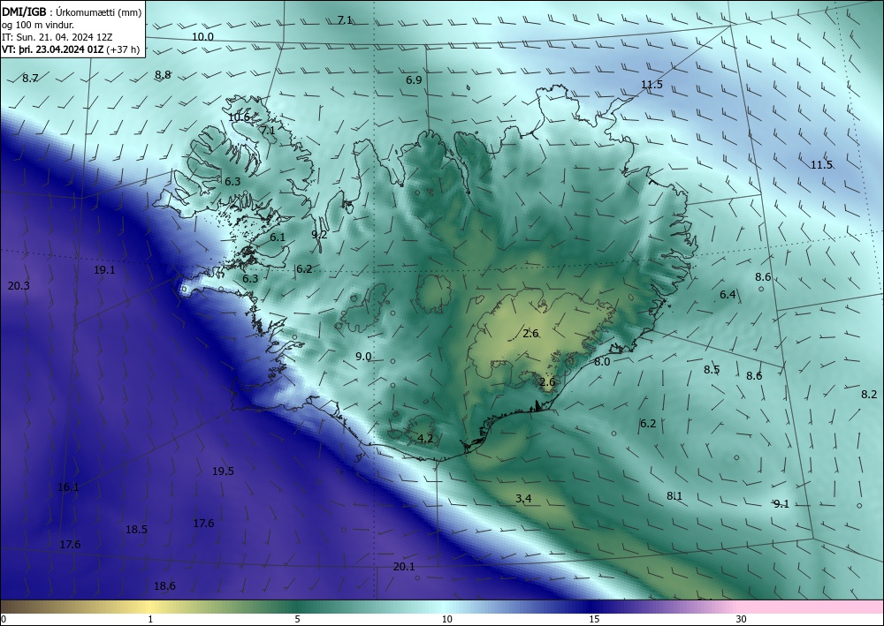This screenshot has height=626, width=884.
Task: Click the map value 6.9
Action: (414, 80)
